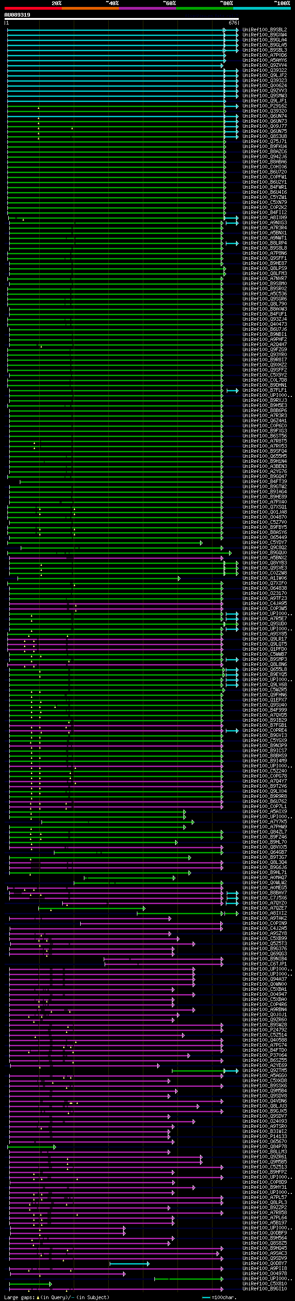Click the label UniRef100_Q39322
The width and height of the screenshot is (295, 1301).
click(265, 70)
